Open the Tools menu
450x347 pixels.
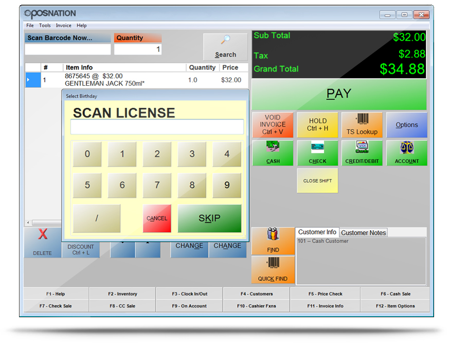tap(45, 25)
